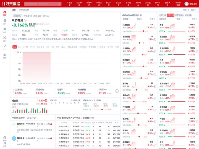Click the plus icon beside 教育 sector

[x=197, y=28]
